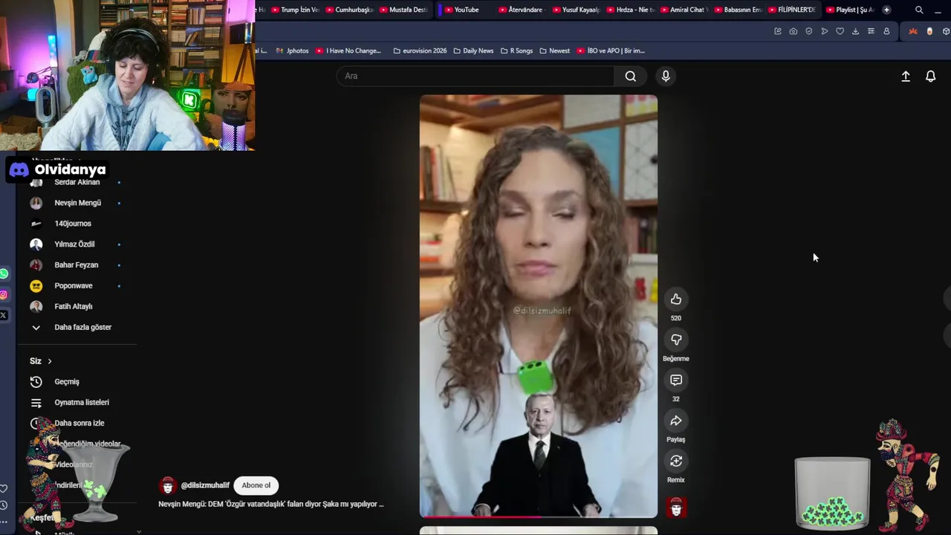
Task: Open Nevşin Mengü subscription channel
Action: [77, 203]
